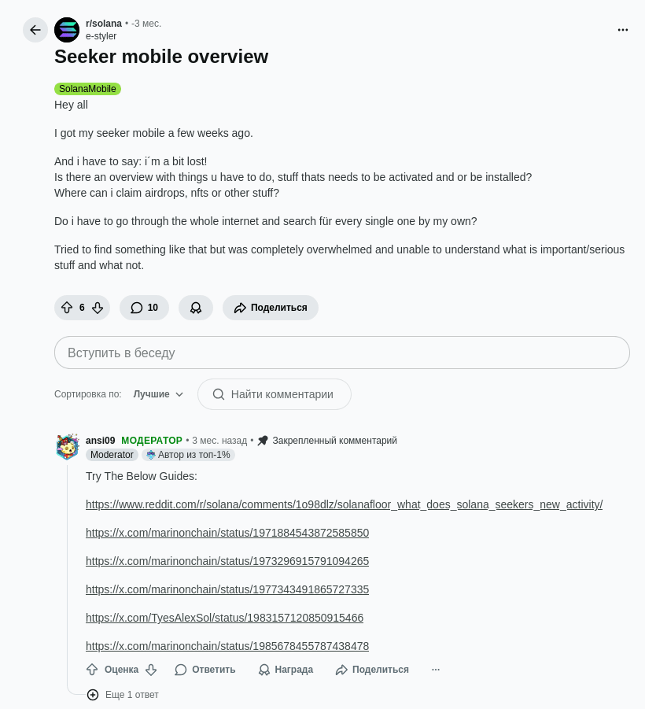Image resolution: width=645 pixels, height=709 pixels.
Task: Upvote ansi09's pinned comment
Action: point(92,670)
